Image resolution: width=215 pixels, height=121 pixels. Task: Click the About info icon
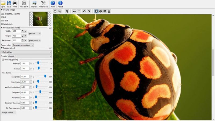click(x=60, y=4)
